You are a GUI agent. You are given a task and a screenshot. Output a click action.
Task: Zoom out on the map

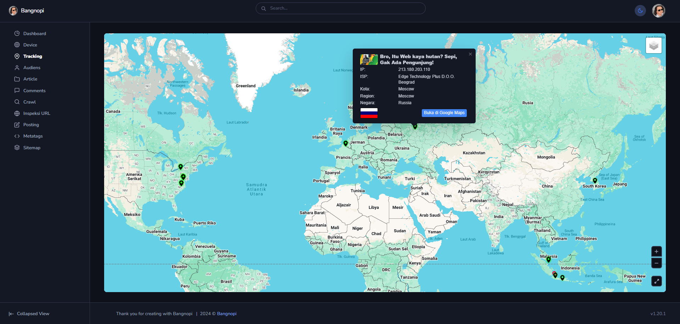point(656,263)
